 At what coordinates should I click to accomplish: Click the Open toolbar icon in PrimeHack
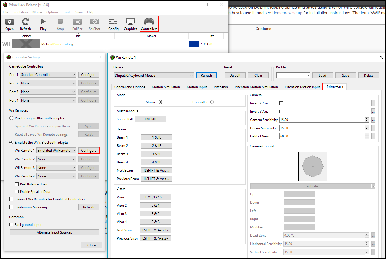[9, 24]
